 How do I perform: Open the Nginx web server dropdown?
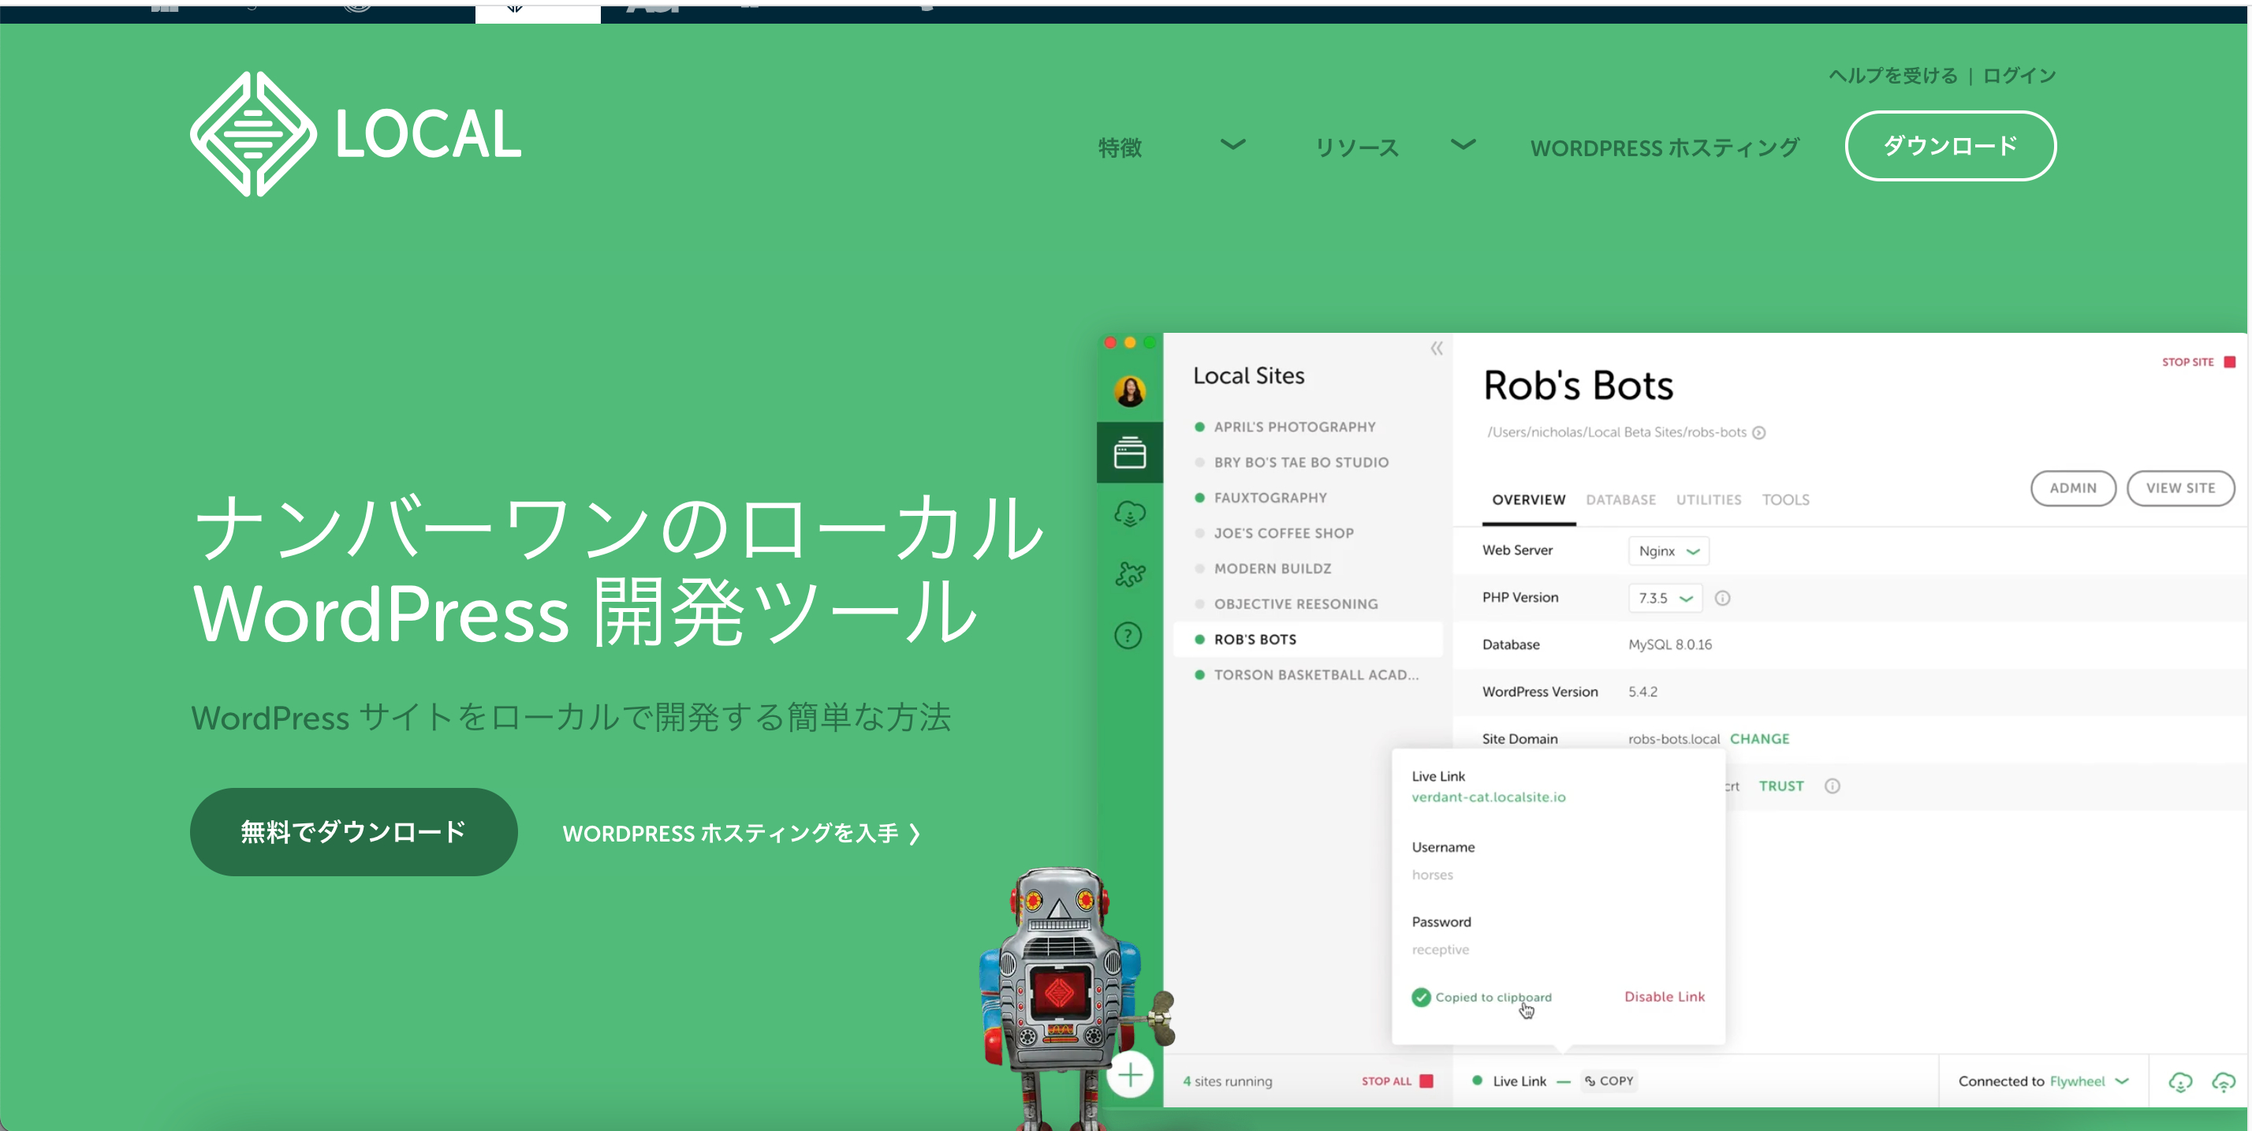(1668, 551)
